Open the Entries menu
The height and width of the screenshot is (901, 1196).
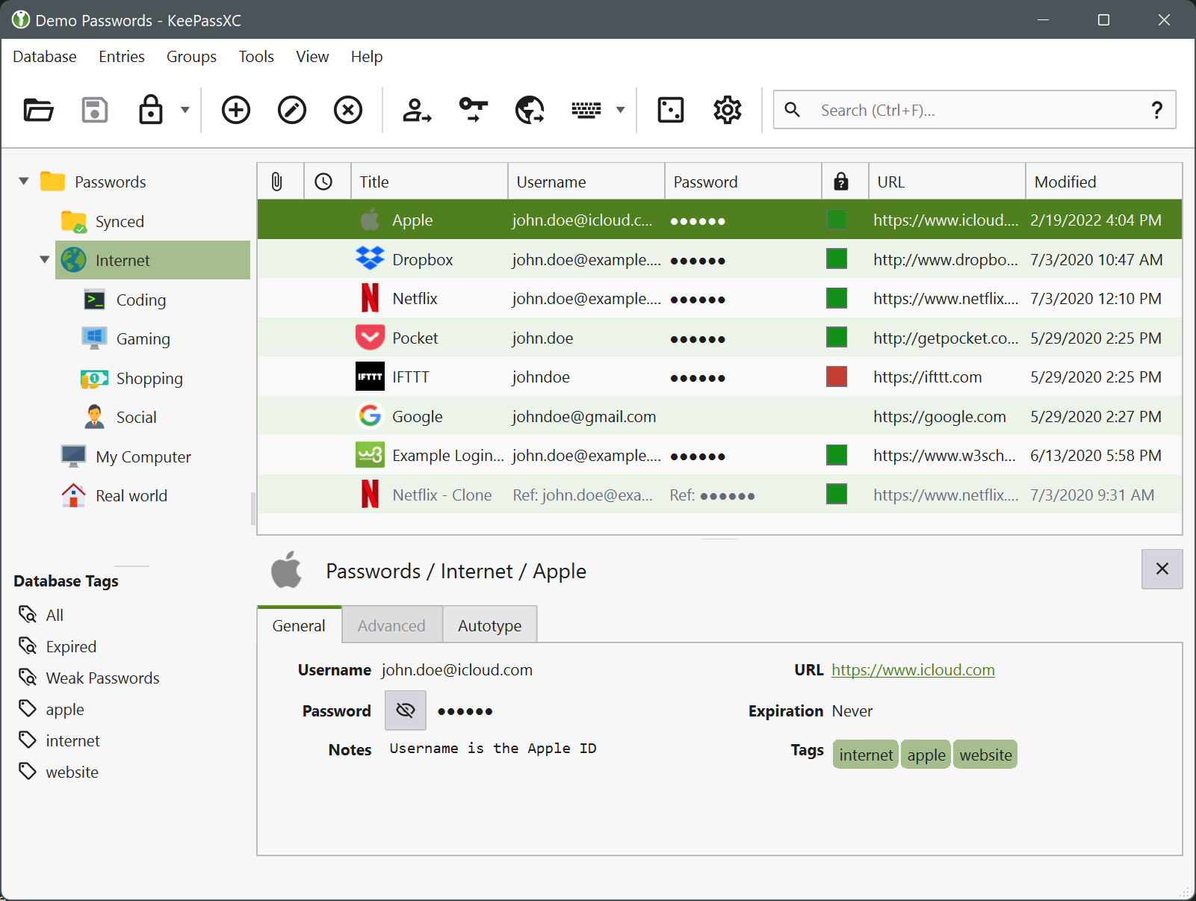click(x=122, y=57)
